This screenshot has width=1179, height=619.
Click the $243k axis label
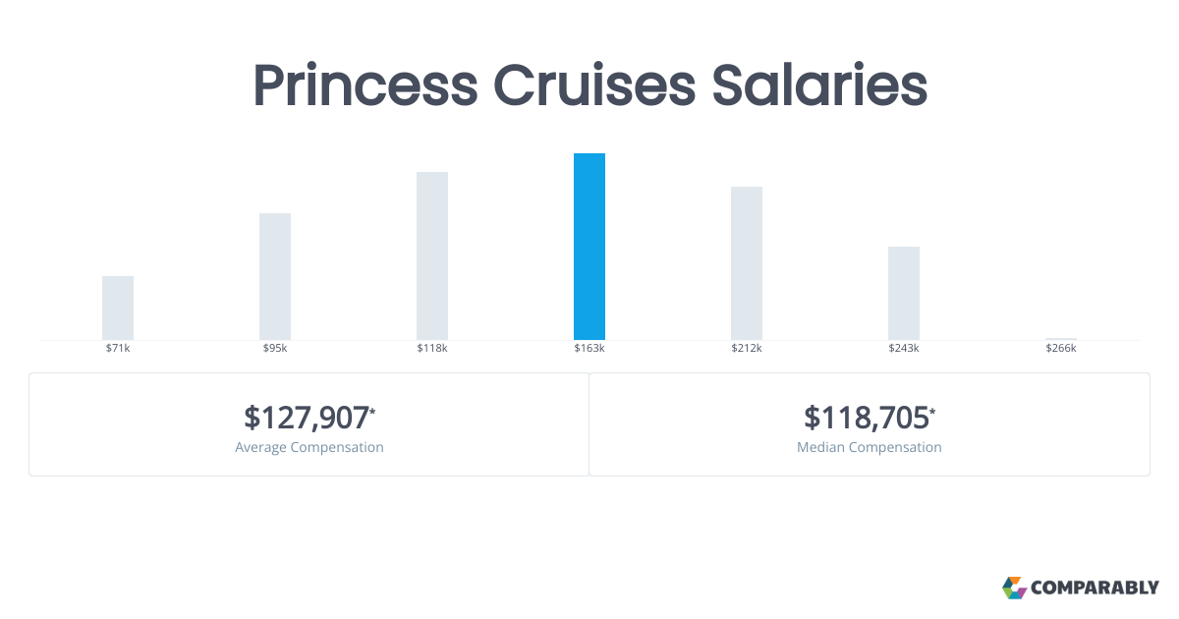tap(904, 349)
